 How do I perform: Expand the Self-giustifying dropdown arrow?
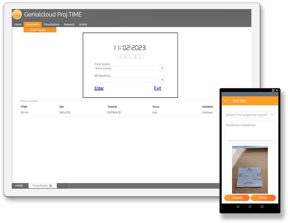162,80
